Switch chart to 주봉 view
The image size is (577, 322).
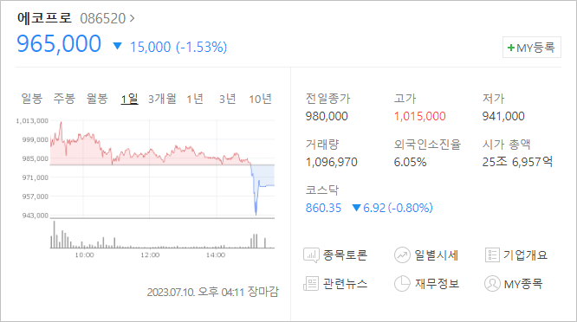(64, 99)
